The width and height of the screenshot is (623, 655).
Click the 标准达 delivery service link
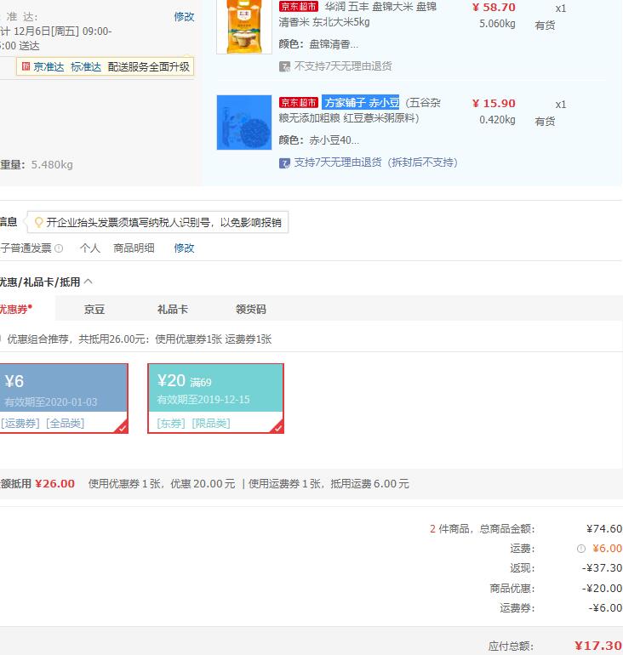point(86,67)
